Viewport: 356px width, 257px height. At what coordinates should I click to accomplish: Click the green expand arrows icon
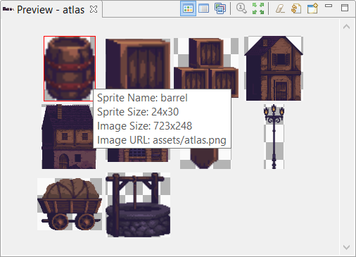tap(258, 8)
